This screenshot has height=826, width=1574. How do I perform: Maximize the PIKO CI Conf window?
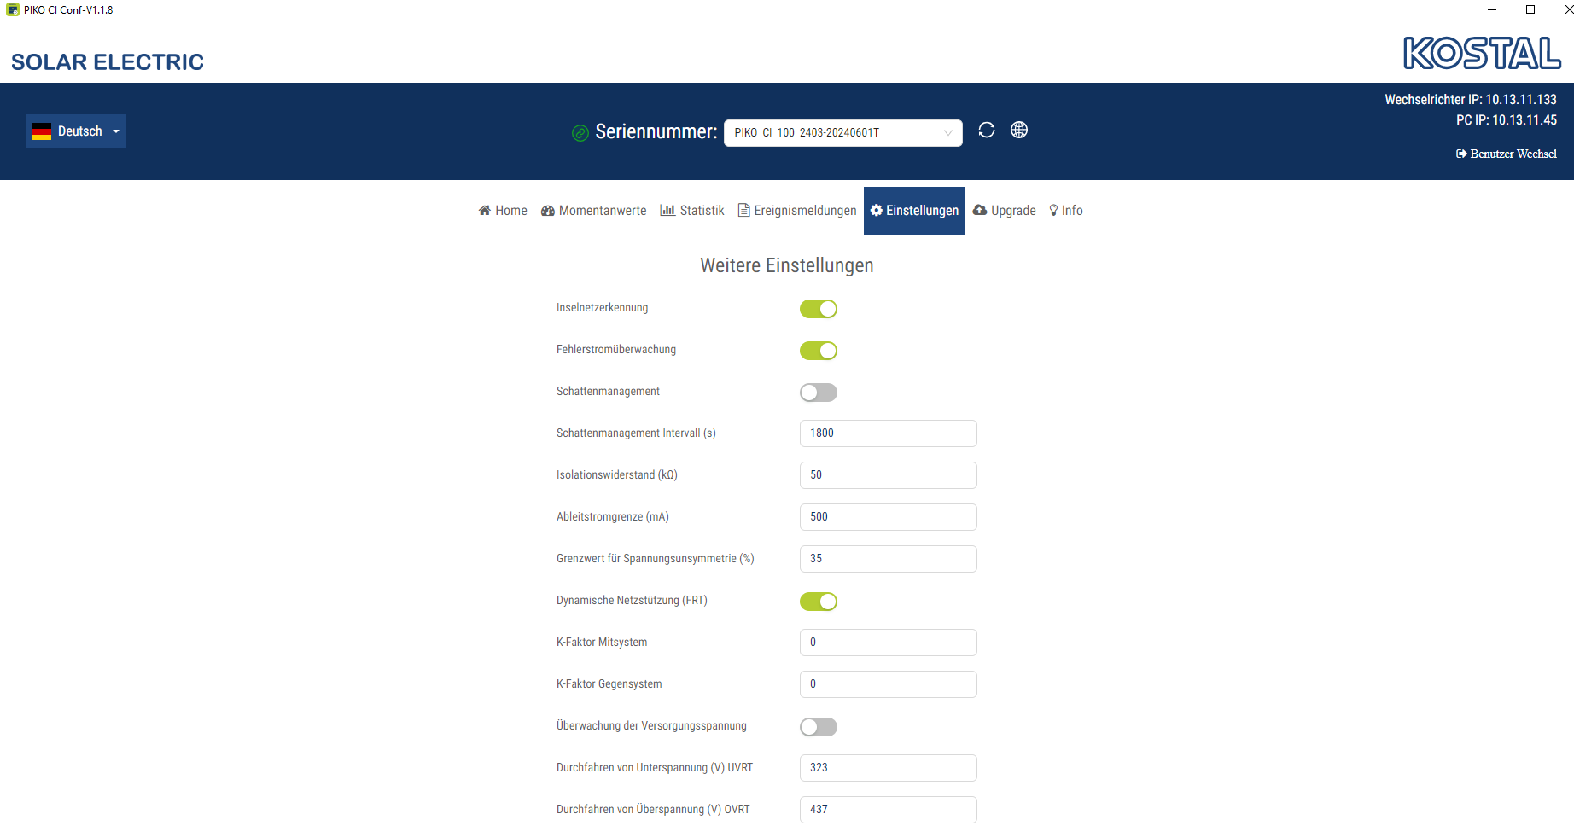pyautogui.click(x=1530, y=9)
